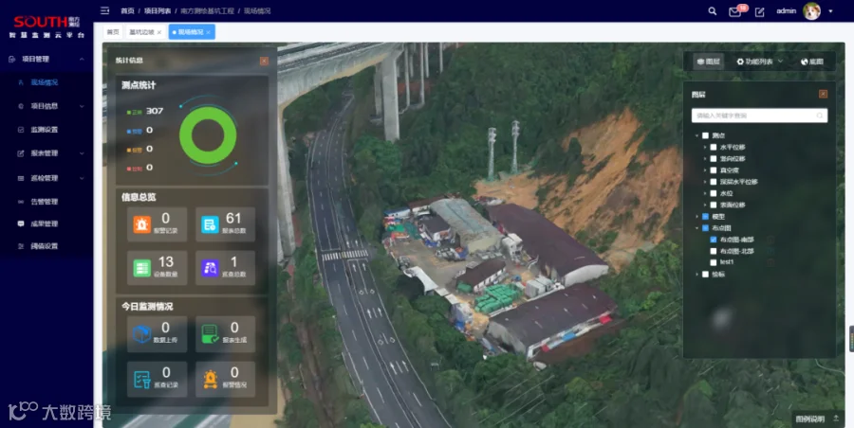The height and width of the screenshot is (428, 854).
Task: Open 告警管理 in the sidebar
Action: pyautogui.click(x=44, y=202)
